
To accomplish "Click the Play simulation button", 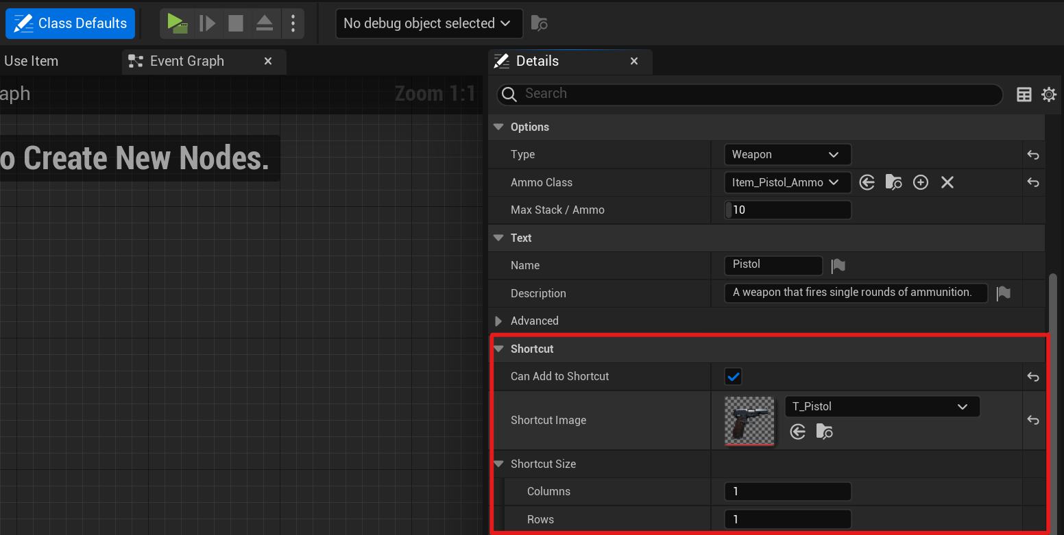I will (177, 23).
